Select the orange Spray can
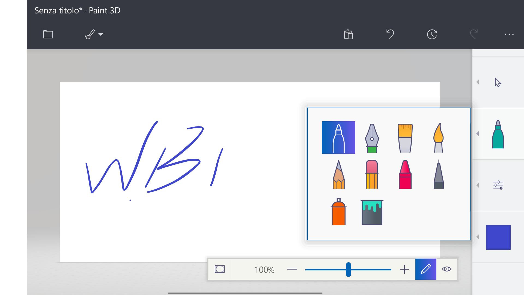The width and height of the screenshot is (524, 295). tap(338, 212)
